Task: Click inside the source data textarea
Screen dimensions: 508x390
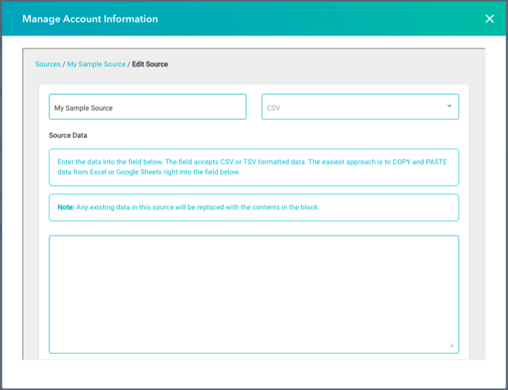Action: [x=254, y=294]
